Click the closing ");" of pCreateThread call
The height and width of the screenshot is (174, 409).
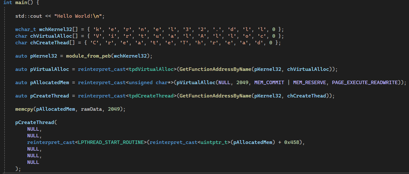click(18, 169)
